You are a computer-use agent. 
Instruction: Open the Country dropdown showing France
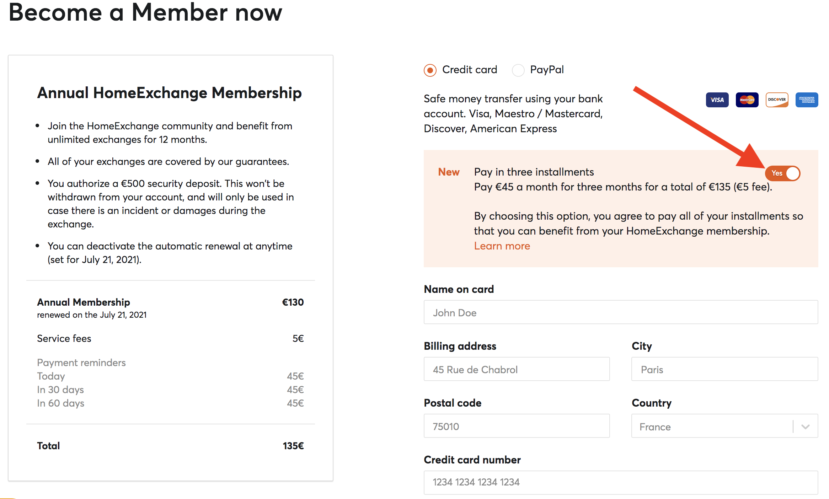pyautogui.click(x=724, y=426)
